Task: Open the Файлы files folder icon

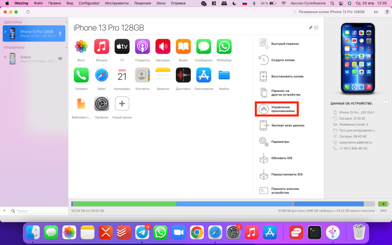Action: coord(224,75)
